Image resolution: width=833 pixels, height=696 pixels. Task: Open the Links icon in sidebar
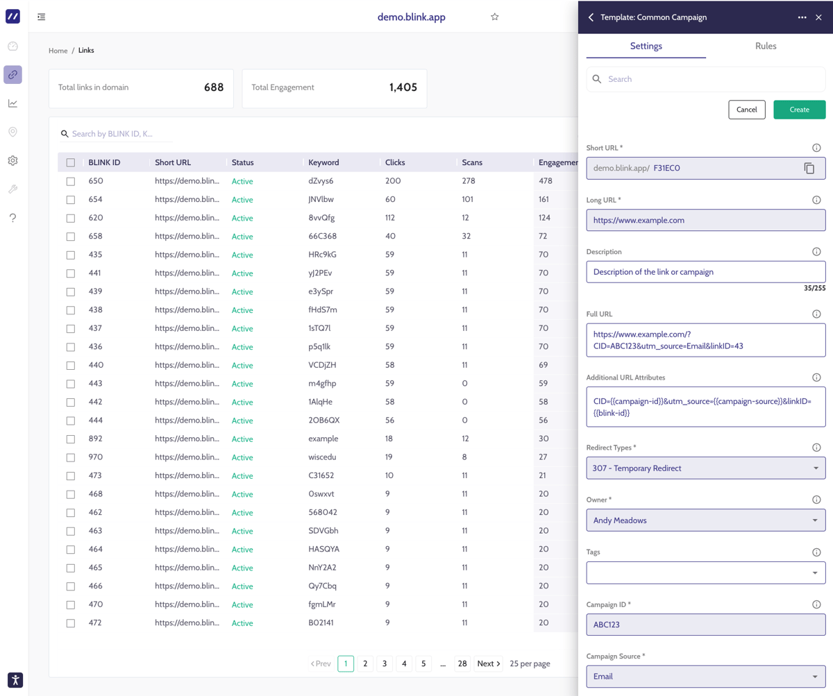click(12, 74)
